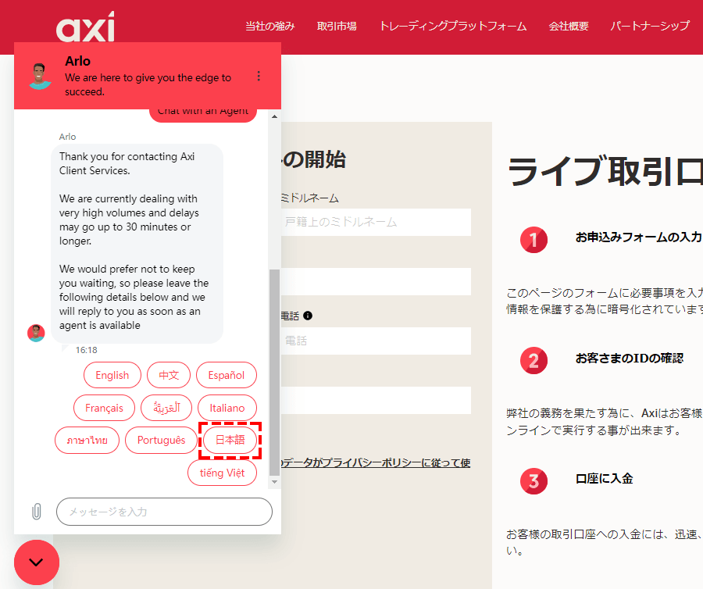Open 取引市場 menu
Image resolution: width=703 pixels, height=589 pixels.
337,26
